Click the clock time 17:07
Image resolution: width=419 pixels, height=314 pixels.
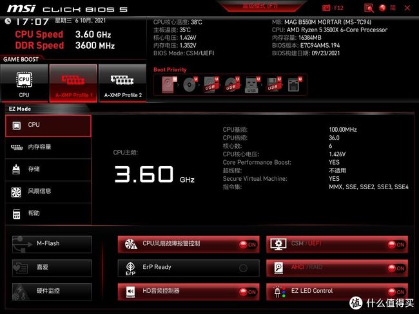[x=32, y=22]
